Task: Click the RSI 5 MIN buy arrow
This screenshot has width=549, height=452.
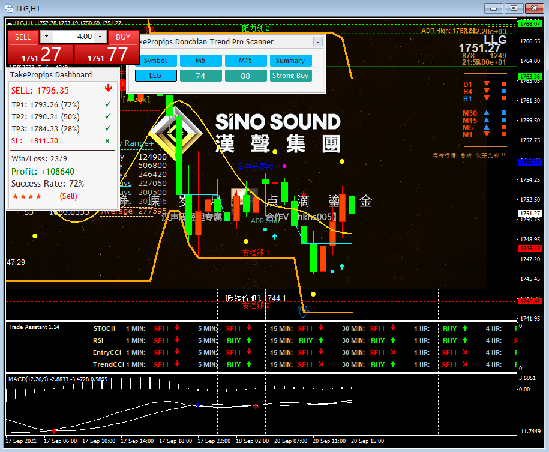Action: [249, 340]
